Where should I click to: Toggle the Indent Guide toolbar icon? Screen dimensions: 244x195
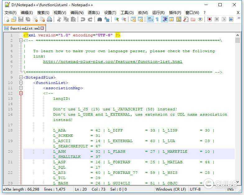click(x=165, y=19)
